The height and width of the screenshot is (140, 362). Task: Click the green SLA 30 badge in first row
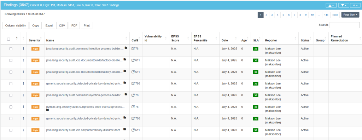256,49
